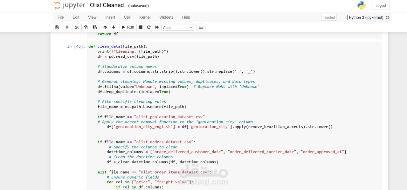Restart kernel and run all fast-forward icon

tap(157, 27)
